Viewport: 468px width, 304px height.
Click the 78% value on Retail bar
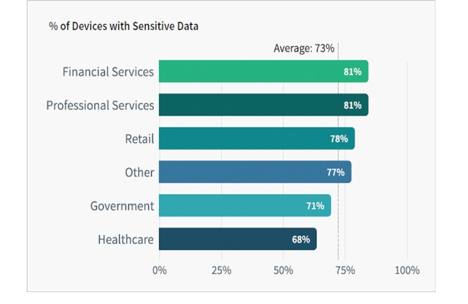(x=339, y=139)
